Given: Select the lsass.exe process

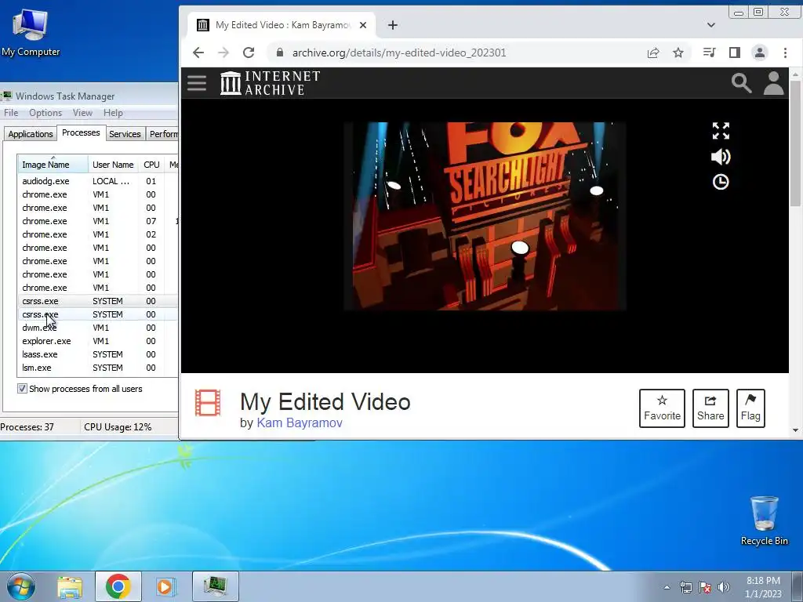Looking at the screenshot, I should (97, 354).
